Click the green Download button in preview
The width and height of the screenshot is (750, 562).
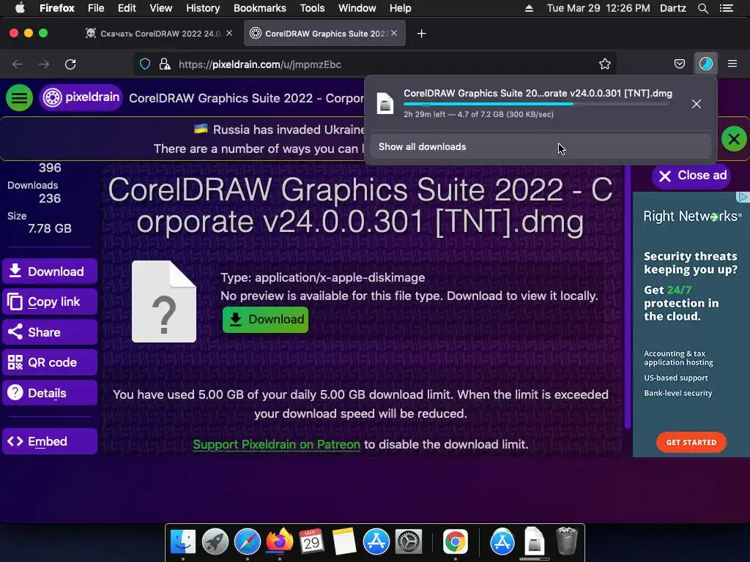[265, 319]
